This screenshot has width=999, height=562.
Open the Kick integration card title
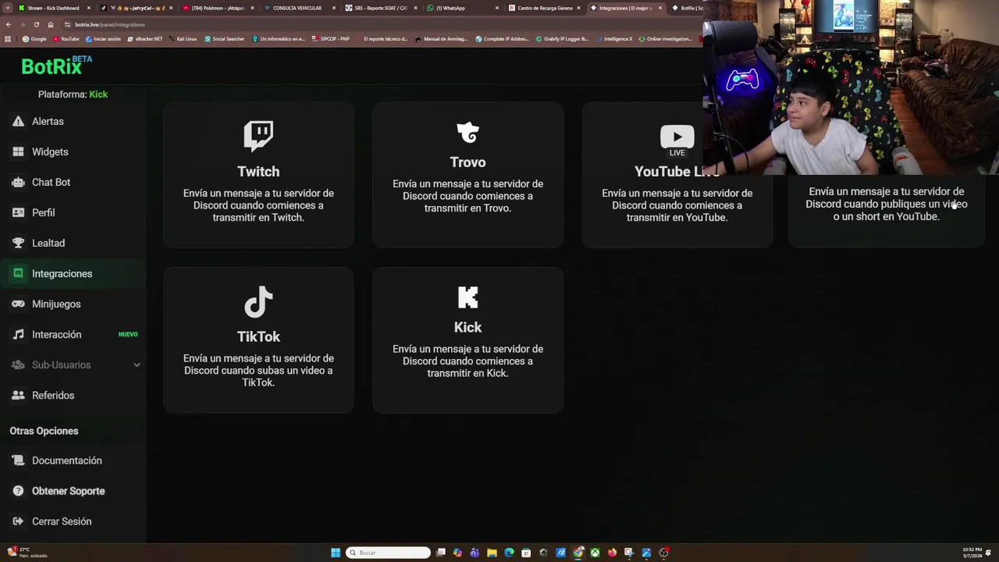coord(468,327)
